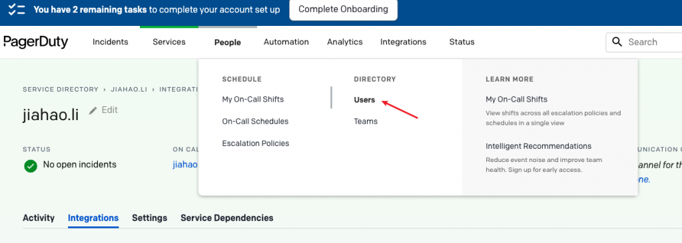Viewport: 682px width, 243px height.
Task: Open the Integrations top navigation menu
Action: point(403,42)
